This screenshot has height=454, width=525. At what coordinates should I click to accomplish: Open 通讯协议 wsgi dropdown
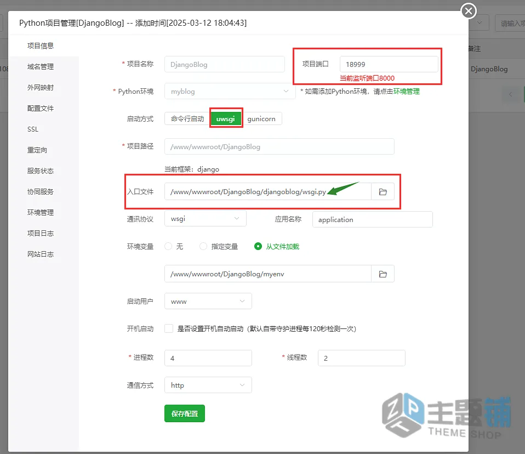coord(206,218)
